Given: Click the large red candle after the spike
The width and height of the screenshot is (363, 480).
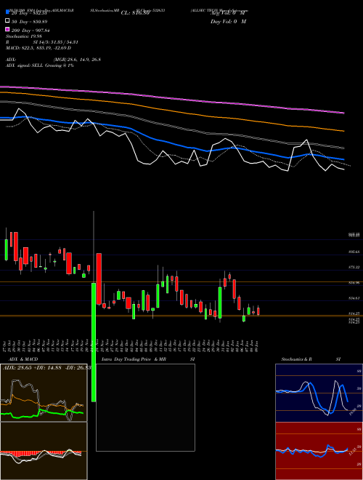Looking at the screenshot, I should click(99, 279).
